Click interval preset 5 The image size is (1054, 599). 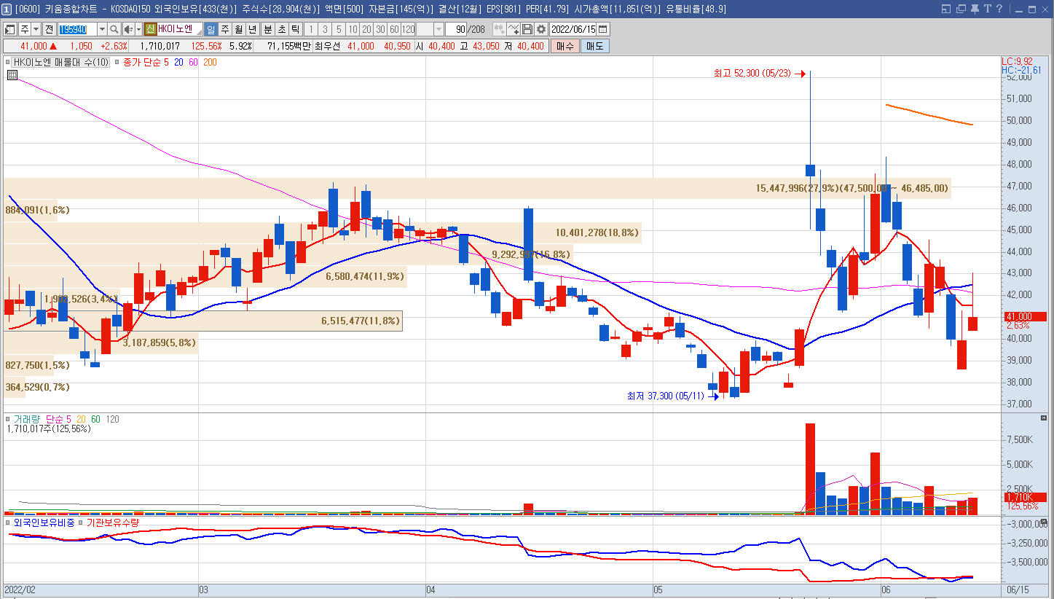click(339, 29)
